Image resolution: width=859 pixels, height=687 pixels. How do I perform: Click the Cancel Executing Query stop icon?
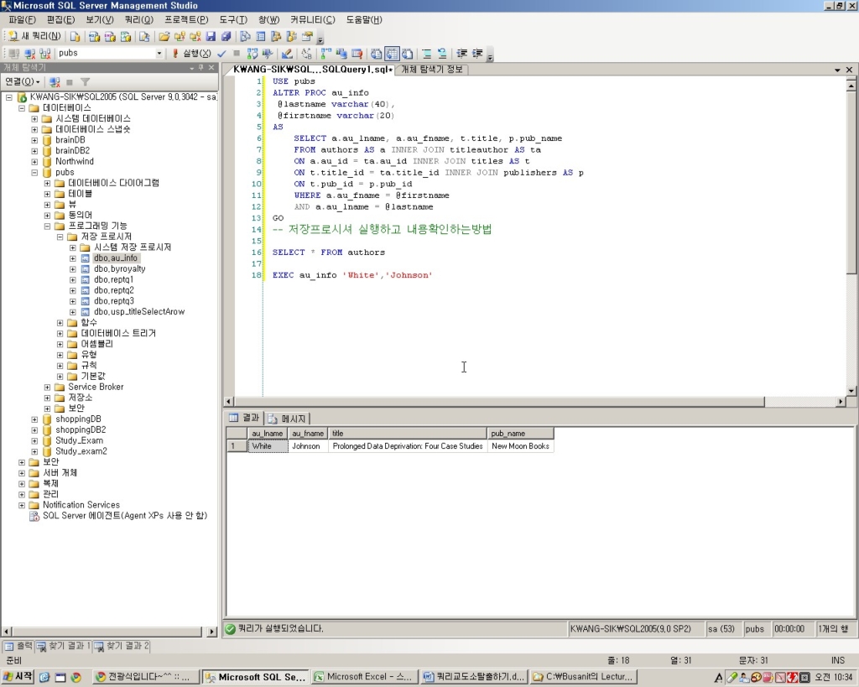237,53
